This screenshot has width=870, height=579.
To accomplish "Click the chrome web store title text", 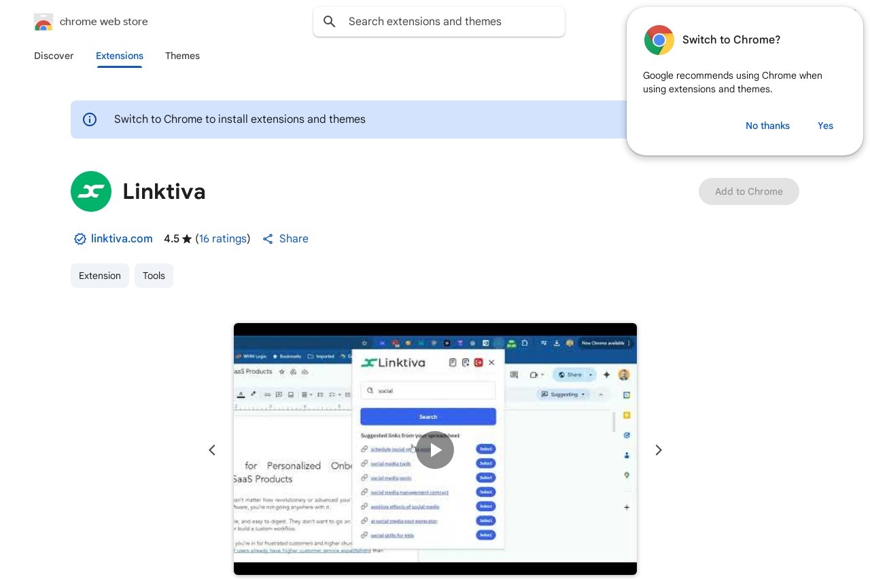I will [x=104, y=22].
